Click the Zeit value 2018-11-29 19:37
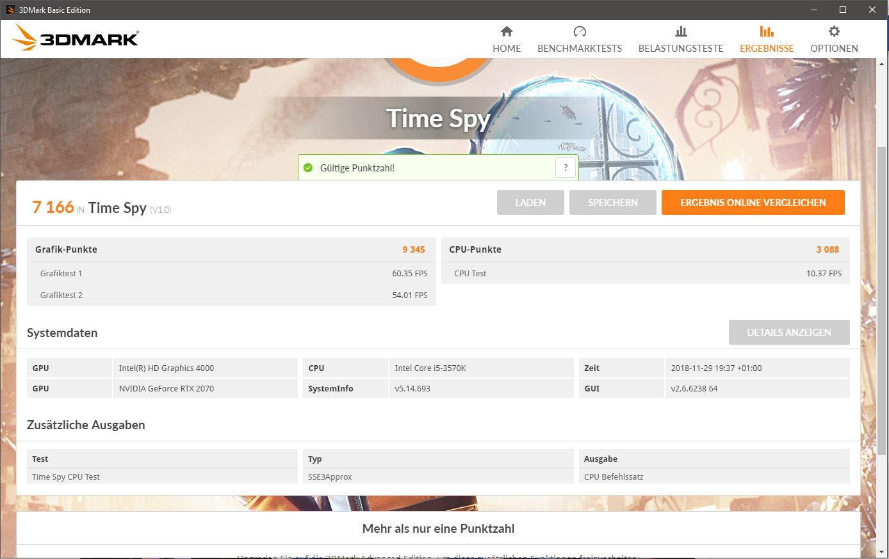This screenshot has width=889, height=559. 717,368
